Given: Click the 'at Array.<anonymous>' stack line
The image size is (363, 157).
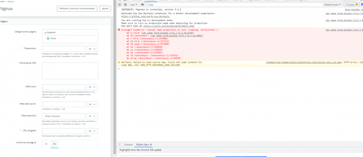Looking at the screenshot, I should pyautogui.click(x=154, y=58).
